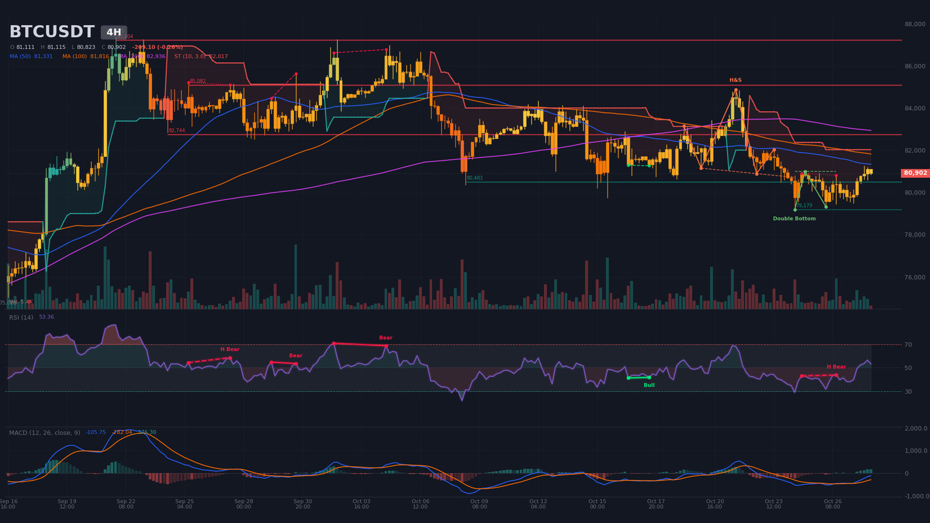Click the Oct 26 08:00 time axis label
Image resolution: width=930 pixels, height=523 pixels.
point(832,504)
